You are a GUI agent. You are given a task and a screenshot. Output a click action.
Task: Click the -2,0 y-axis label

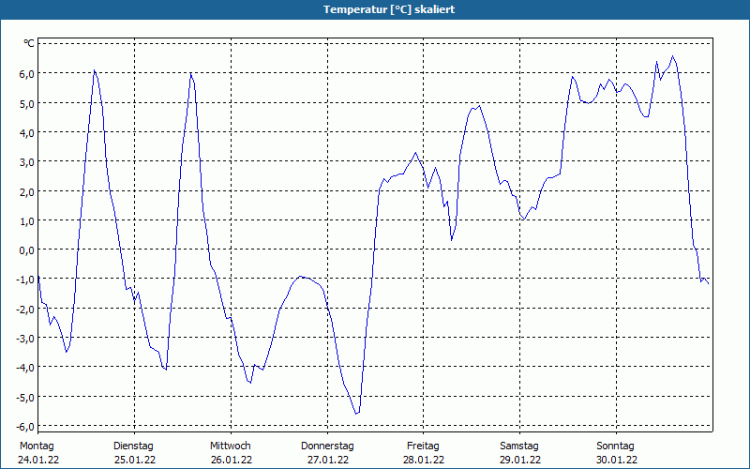[x=25, y=309]
